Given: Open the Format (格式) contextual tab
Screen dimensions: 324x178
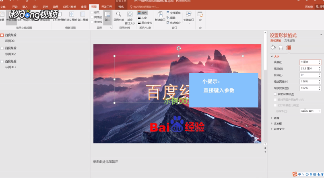Looking at the screenshot, I should pyautogui.click(x=121, y=7).
